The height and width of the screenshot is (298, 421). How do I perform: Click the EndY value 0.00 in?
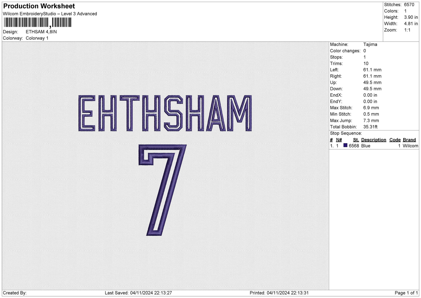[x=370, y=102]
